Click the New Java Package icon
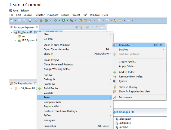 pyautogui.click(x=41, y=20)
